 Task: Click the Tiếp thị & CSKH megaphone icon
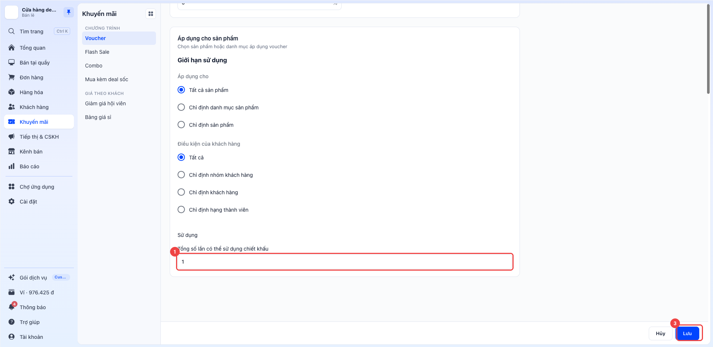click(12, 136)
